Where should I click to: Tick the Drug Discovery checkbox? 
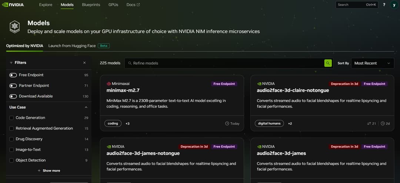(x=11, y=139)
